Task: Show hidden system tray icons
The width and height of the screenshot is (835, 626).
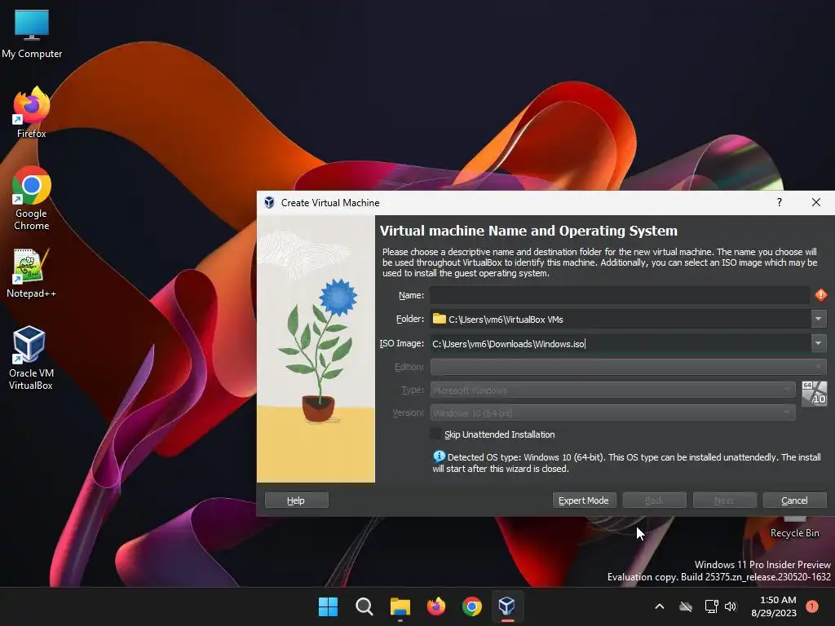Action: click(x=659, y=606)
